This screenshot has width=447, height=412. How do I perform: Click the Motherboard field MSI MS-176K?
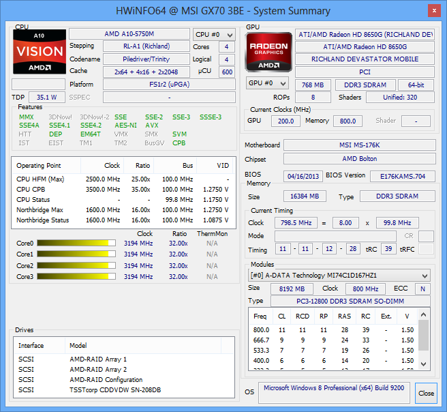360,145
